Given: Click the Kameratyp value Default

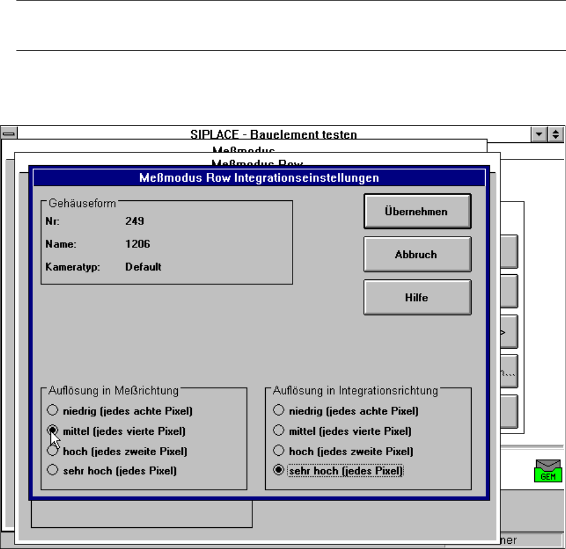Looking at the screenshot, I should click(143, 267).
